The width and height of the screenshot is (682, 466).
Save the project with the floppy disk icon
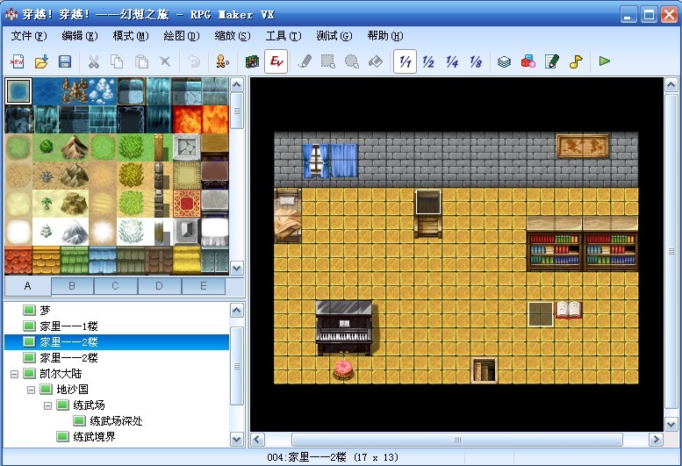click(x=65, y=61)
